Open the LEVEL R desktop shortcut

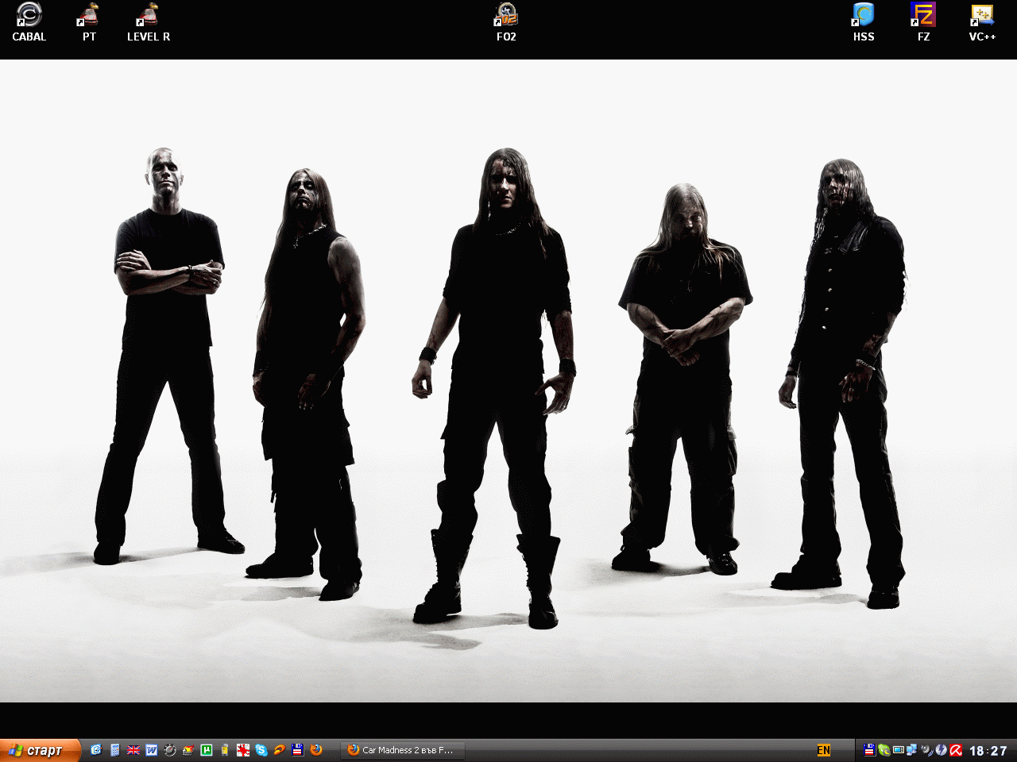(x=148, y=22)
